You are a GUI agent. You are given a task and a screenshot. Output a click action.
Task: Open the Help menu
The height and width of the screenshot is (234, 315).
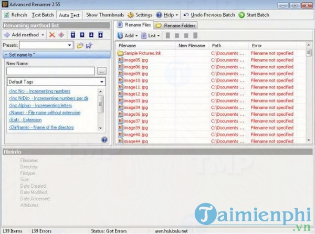click(167, 15)
